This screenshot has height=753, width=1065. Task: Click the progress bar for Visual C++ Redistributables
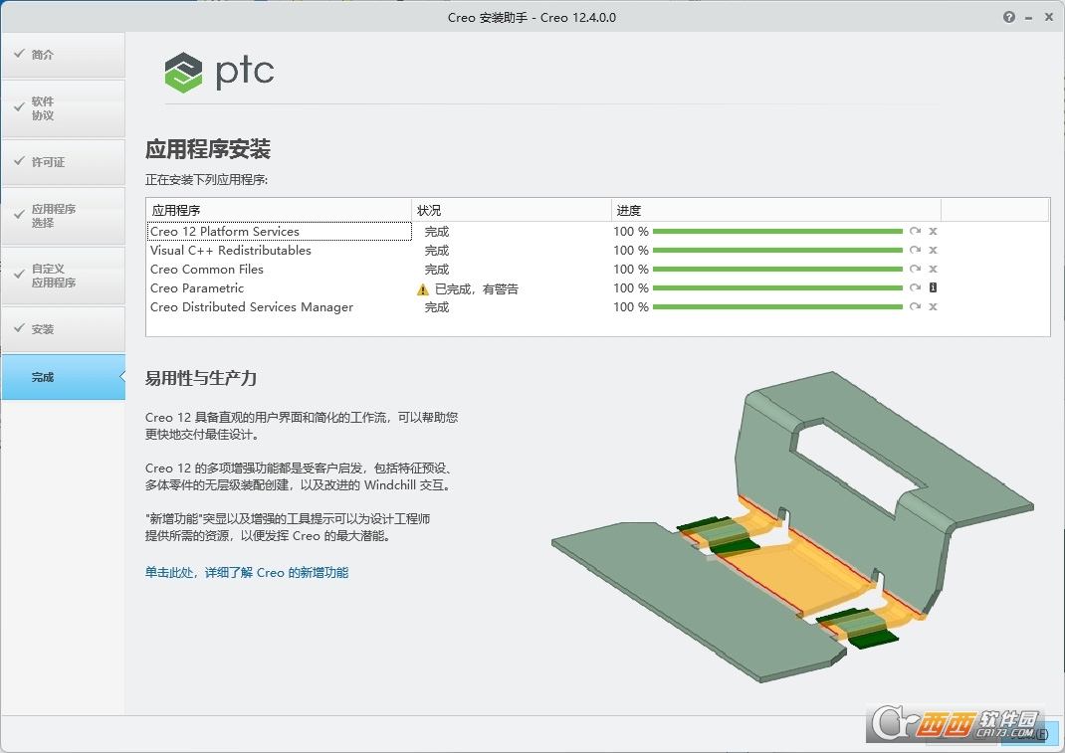click(777, 250)
